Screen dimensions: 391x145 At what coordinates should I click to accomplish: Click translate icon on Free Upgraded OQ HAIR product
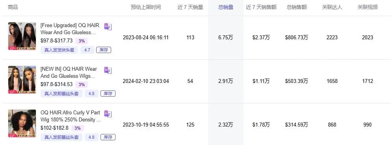point(108,27)
